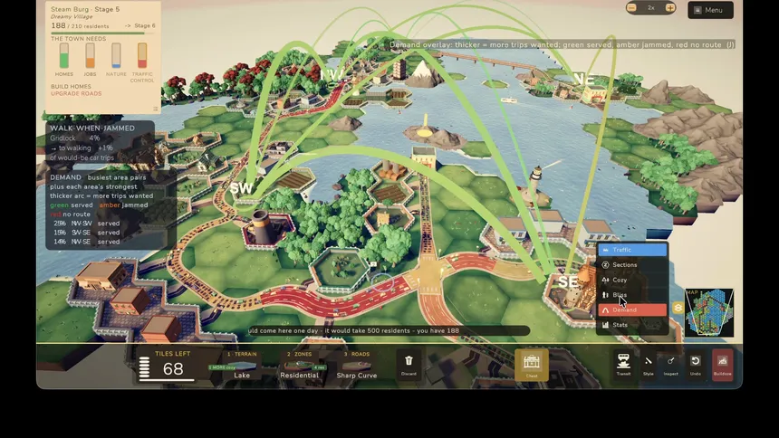Click the "Steam Burg · Stage 5" title
Viewport: 779px width, 438px height.
pos(85,9)
